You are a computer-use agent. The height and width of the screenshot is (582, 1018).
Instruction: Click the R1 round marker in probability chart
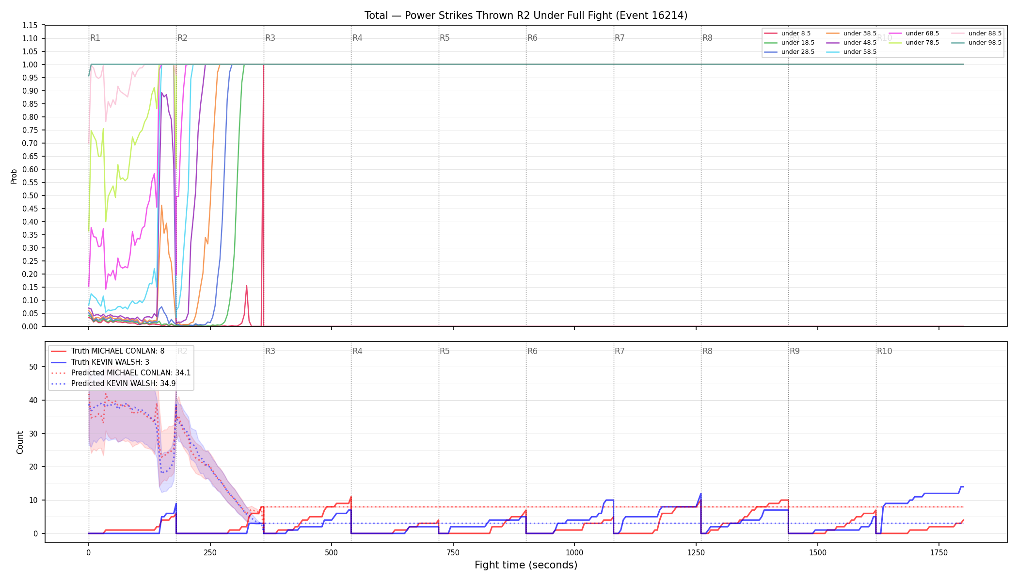[95, 38]
